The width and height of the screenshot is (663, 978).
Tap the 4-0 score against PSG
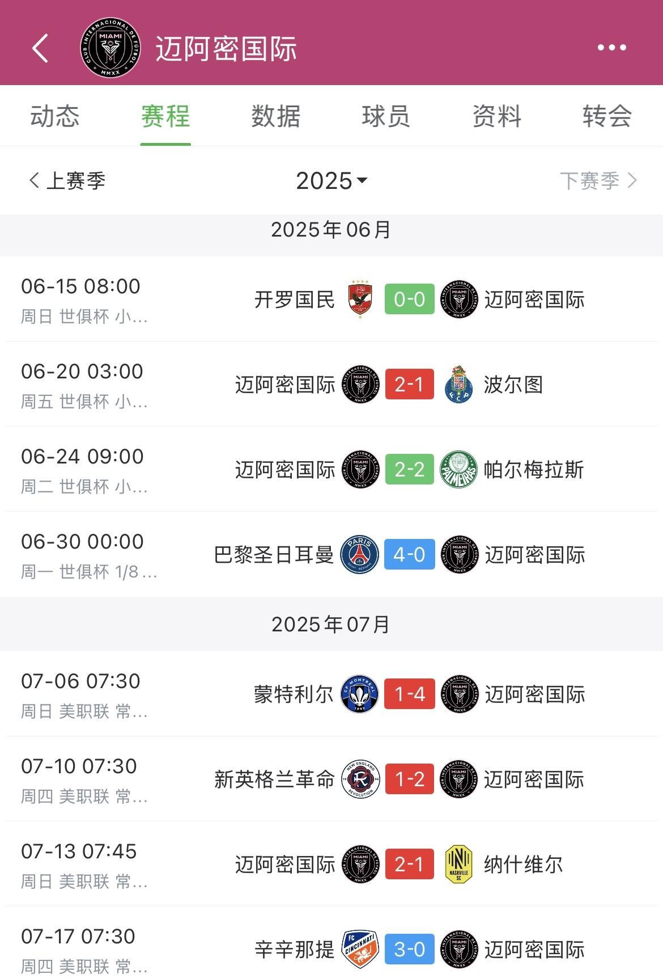409,555
